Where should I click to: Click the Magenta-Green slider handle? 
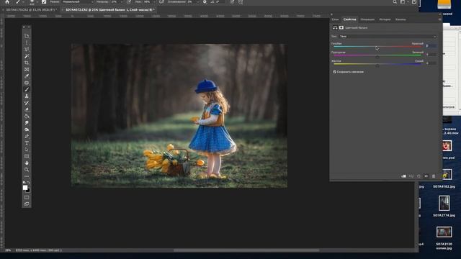[377, 57]
